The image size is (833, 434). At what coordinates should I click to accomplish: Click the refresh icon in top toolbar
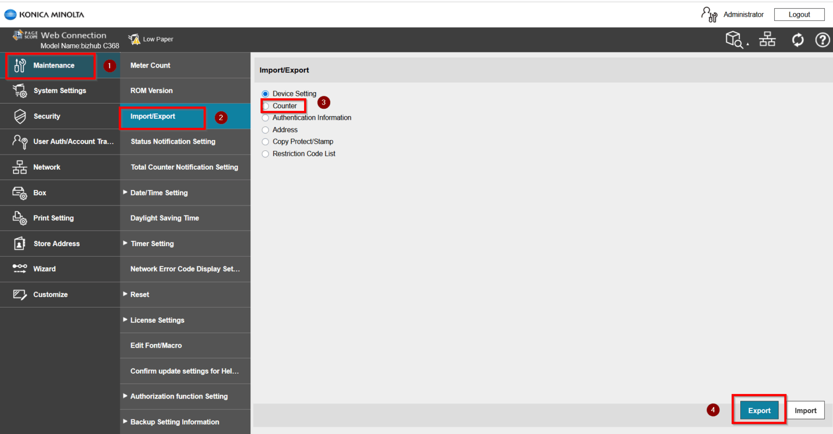[x=797, y=40]
